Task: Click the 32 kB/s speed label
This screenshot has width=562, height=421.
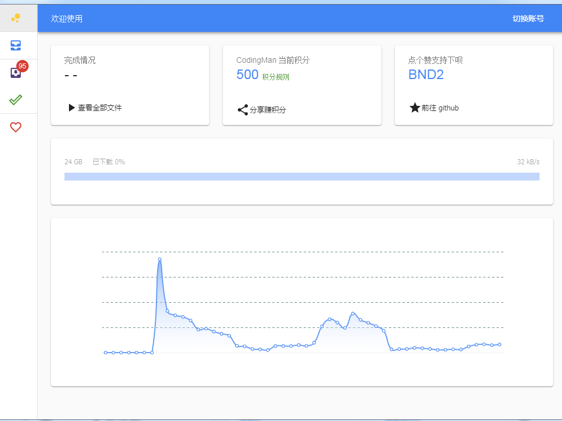Action: 528,162
